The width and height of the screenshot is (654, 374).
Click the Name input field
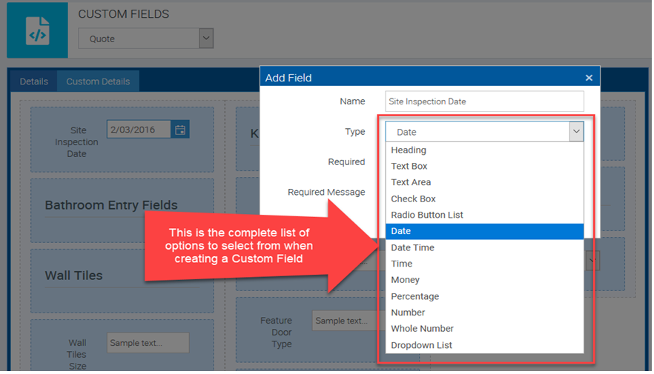click(484, 101)
